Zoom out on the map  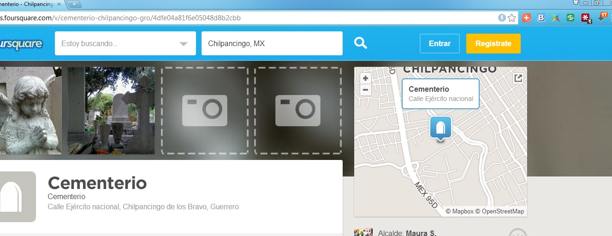coord(365,90)
